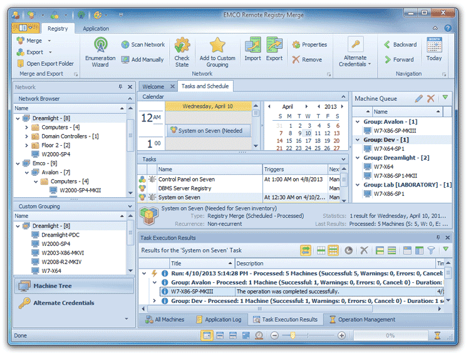
Task: Open the Merge dropdown arrow
Action: (x=49, y=41)
